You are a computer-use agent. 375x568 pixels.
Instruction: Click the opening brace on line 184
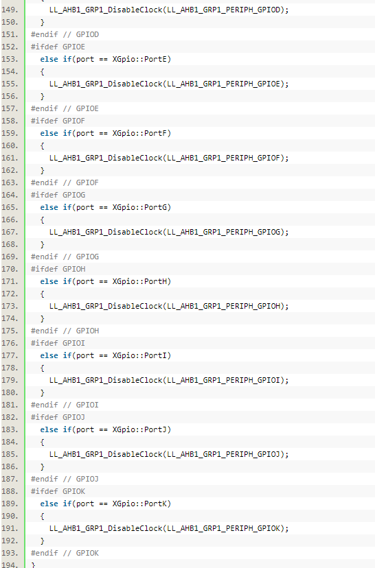point(43,442)
